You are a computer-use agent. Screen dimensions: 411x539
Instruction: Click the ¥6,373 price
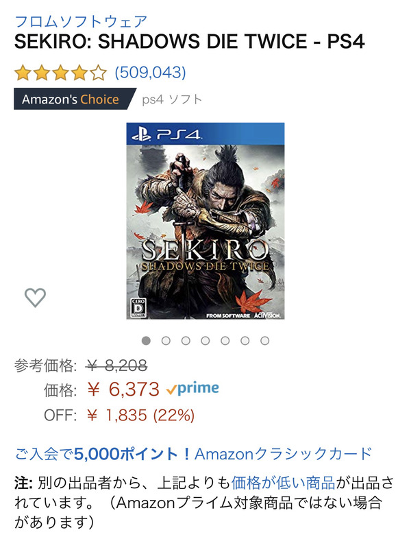pyautogui.click(x=123, y=390)
